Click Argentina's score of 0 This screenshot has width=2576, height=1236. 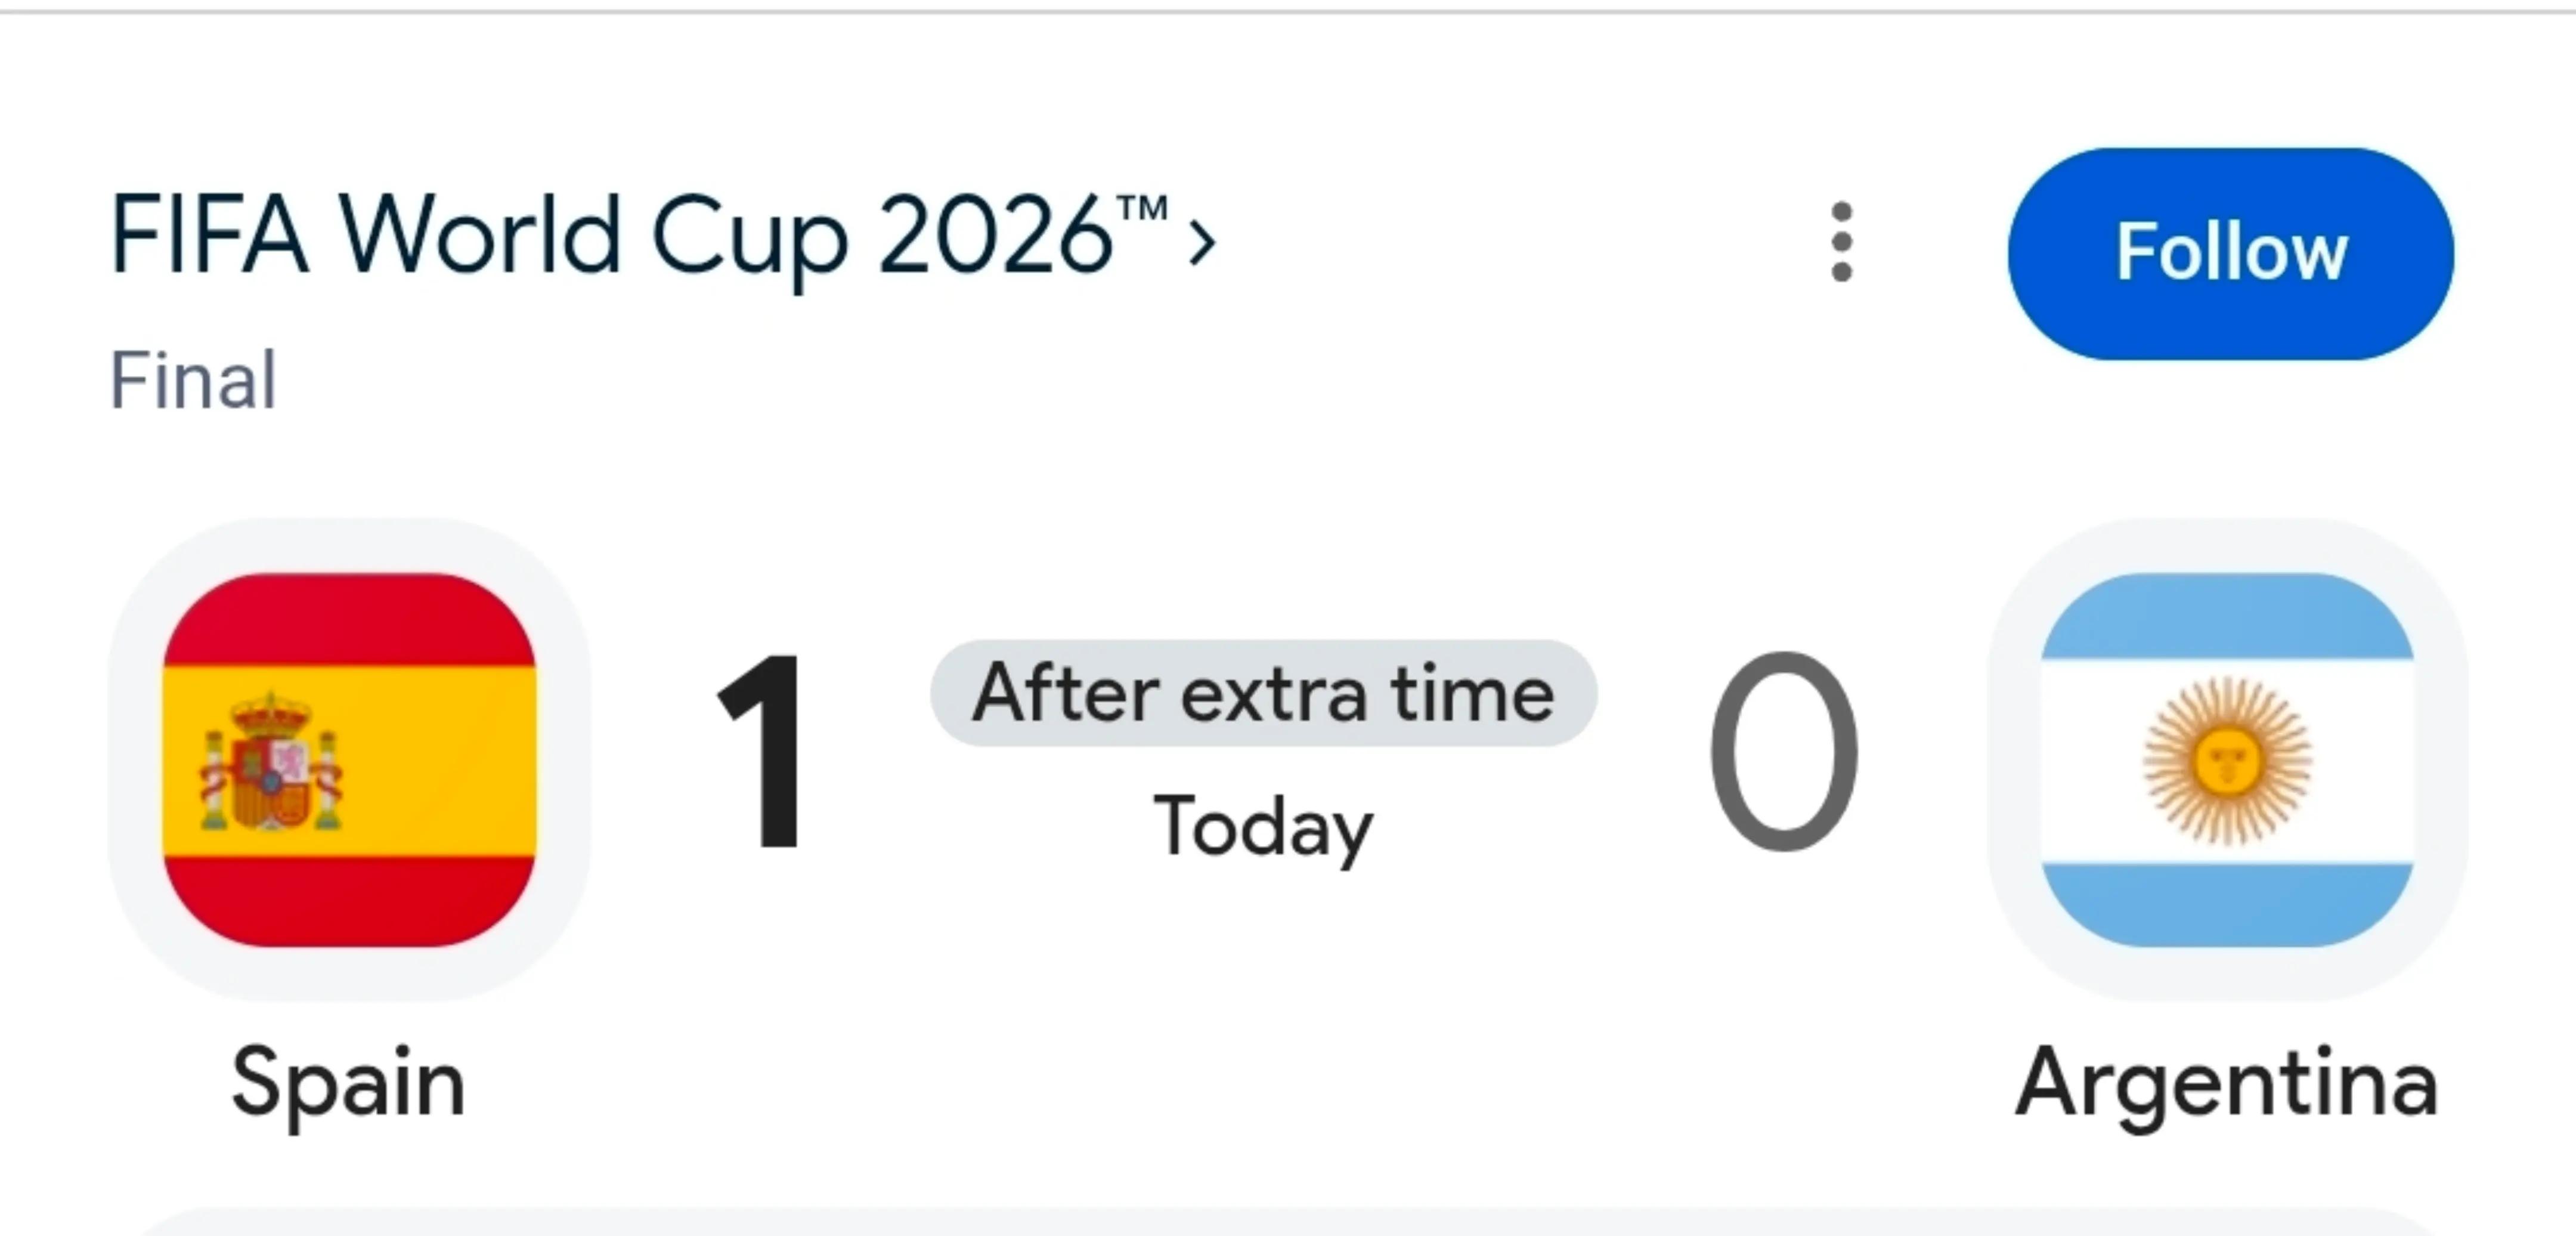pyautogui.click(x=1783, y=752)
